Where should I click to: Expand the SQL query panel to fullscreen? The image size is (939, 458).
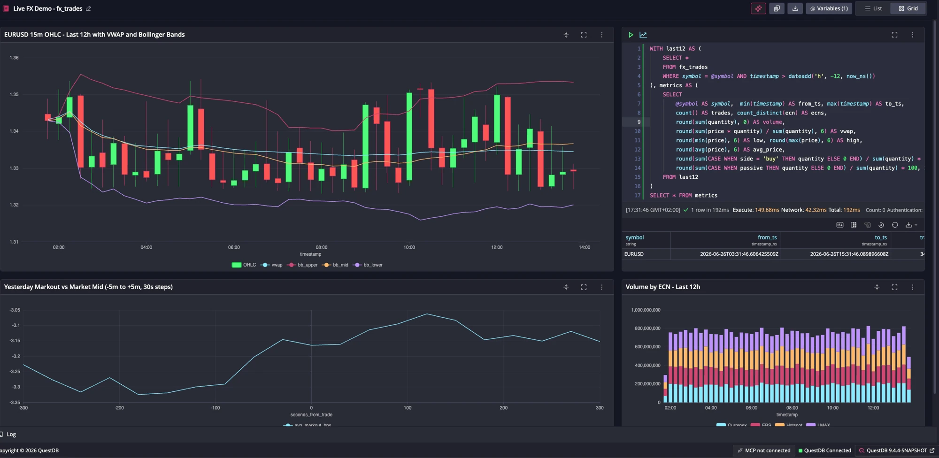pyautogui.click(x=894, y=35)
